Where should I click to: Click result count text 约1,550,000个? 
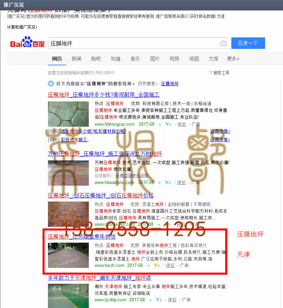tap(102, 73)
